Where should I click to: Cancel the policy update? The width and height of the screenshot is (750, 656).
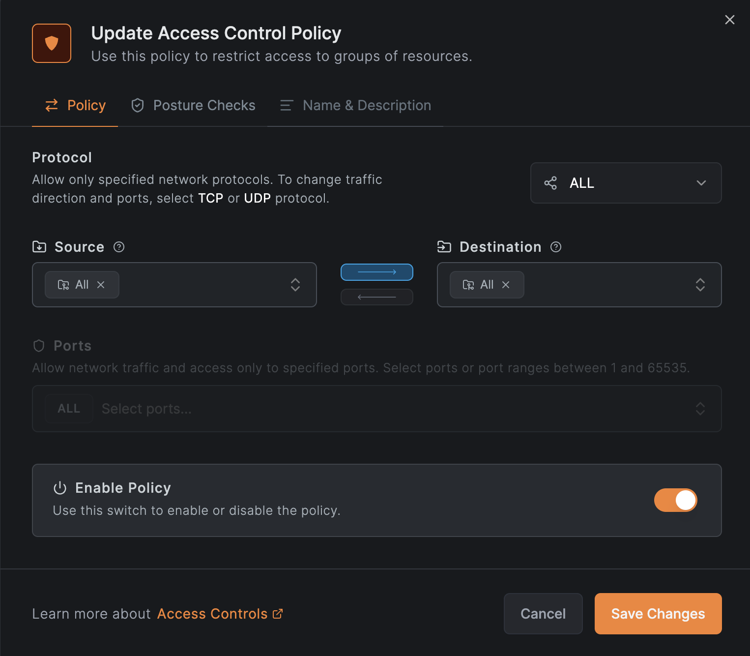543,614
